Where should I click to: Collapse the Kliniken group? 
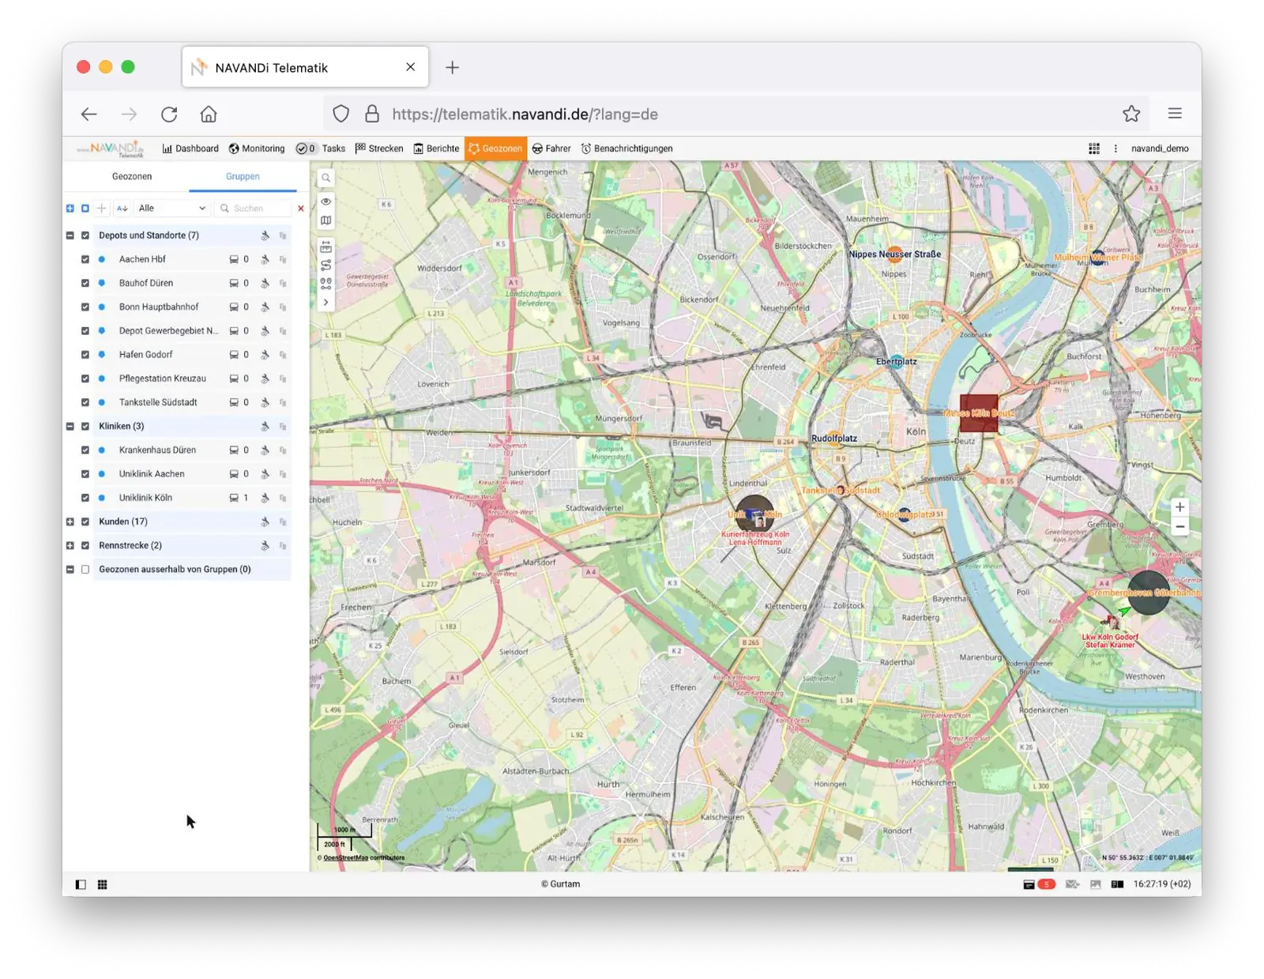click(70, 427)
